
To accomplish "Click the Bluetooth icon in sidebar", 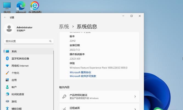I will [x=7, y=58].
